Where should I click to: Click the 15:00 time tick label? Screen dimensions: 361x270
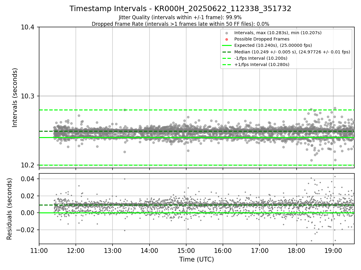pyautogui.click(x=186, y=250)
